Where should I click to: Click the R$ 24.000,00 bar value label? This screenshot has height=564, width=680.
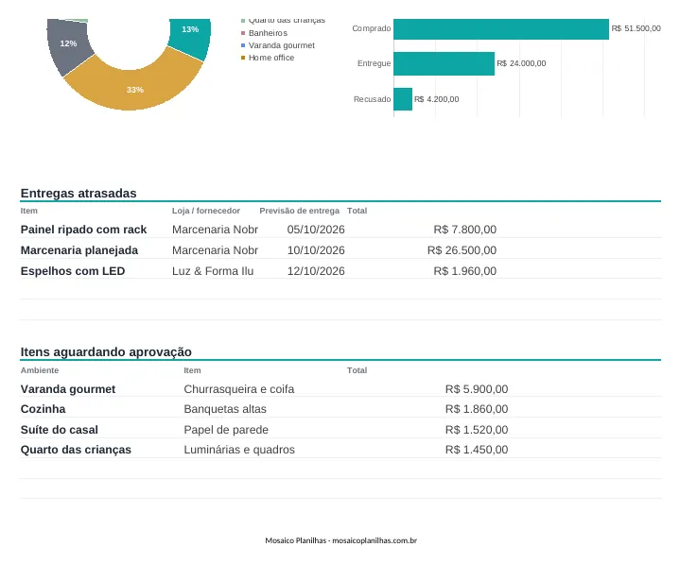coord(521,63)
